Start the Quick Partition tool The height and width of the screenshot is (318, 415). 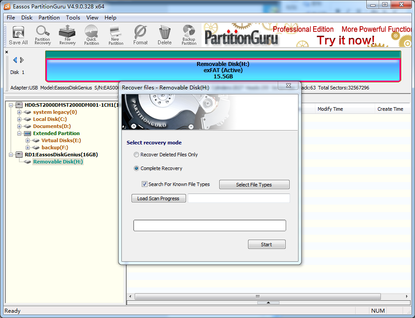(x=92, y=35)
